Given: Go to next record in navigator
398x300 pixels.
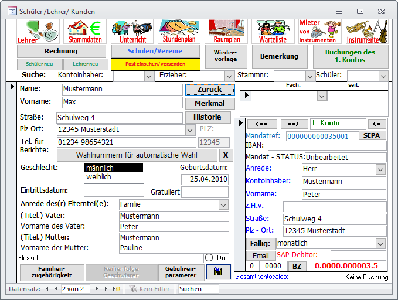Looking at the screenshot, I should [96, 289].
